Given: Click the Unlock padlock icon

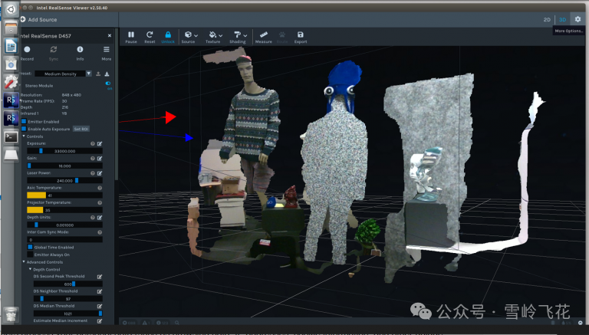Looking at the screenshot, I should click(x=168, y=34).
